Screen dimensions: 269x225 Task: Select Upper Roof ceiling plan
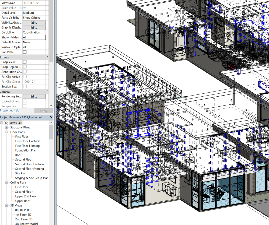[23, 201]
